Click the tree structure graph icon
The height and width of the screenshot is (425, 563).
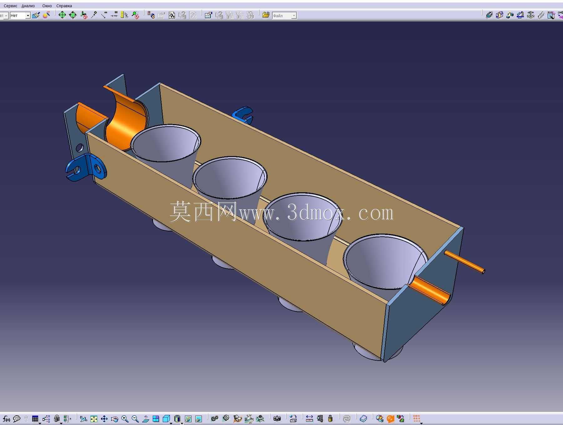[46, 418]
